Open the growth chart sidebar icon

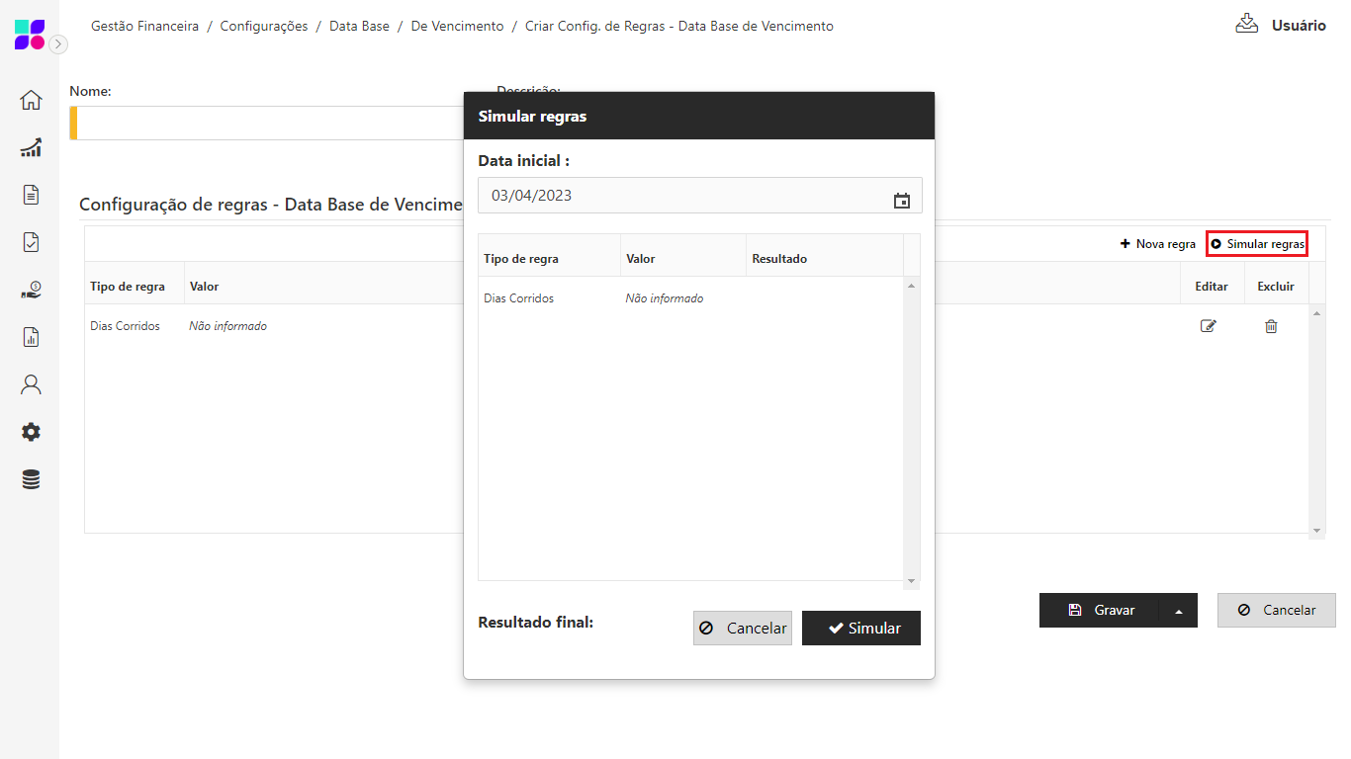pyautogui.click(x=31, y=148)
